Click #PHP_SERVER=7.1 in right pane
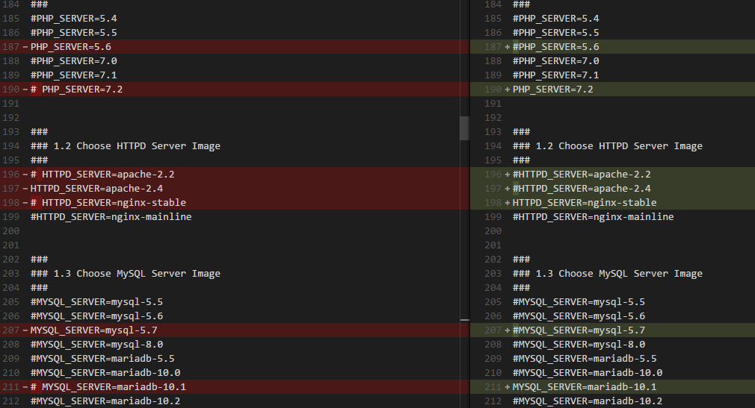 click(555, 75)
